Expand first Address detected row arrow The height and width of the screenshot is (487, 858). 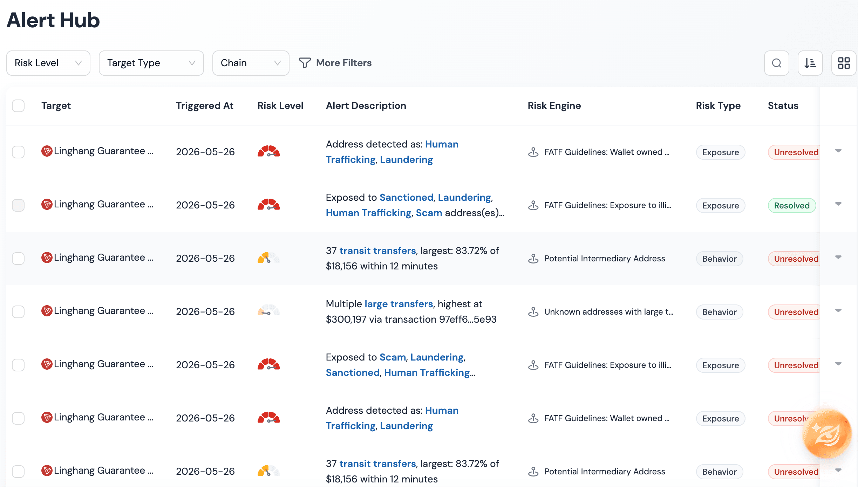coord(838,151)
